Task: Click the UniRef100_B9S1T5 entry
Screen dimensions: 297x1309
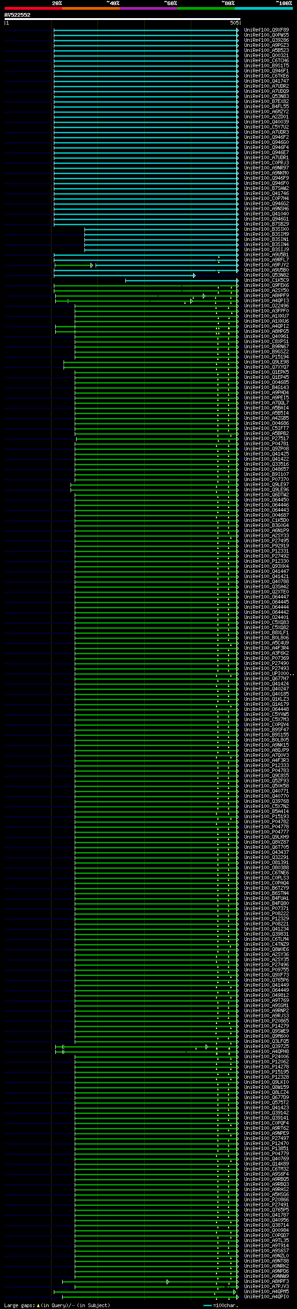Action: point(266,65)
